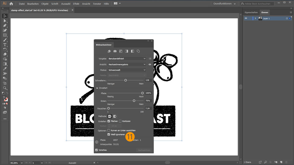294x165 pixels.
Task: Open the Fenster menu
Action: [x=97, y=4]
